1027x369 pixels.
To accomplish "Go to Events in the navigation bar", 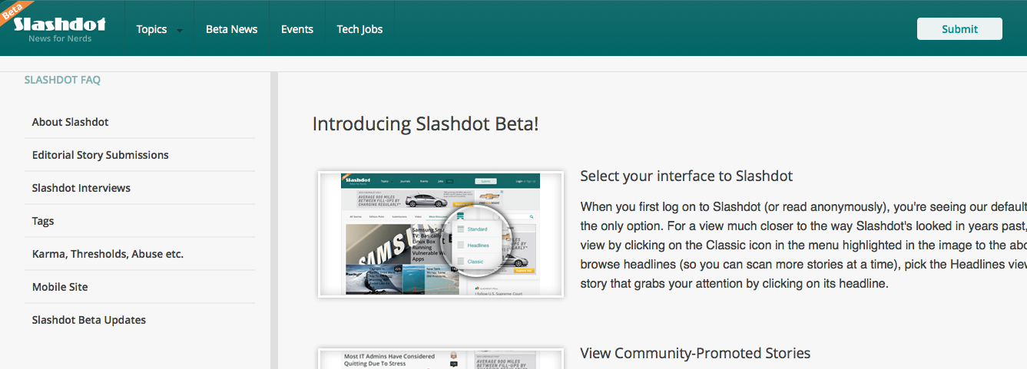I will pos(297,29).
